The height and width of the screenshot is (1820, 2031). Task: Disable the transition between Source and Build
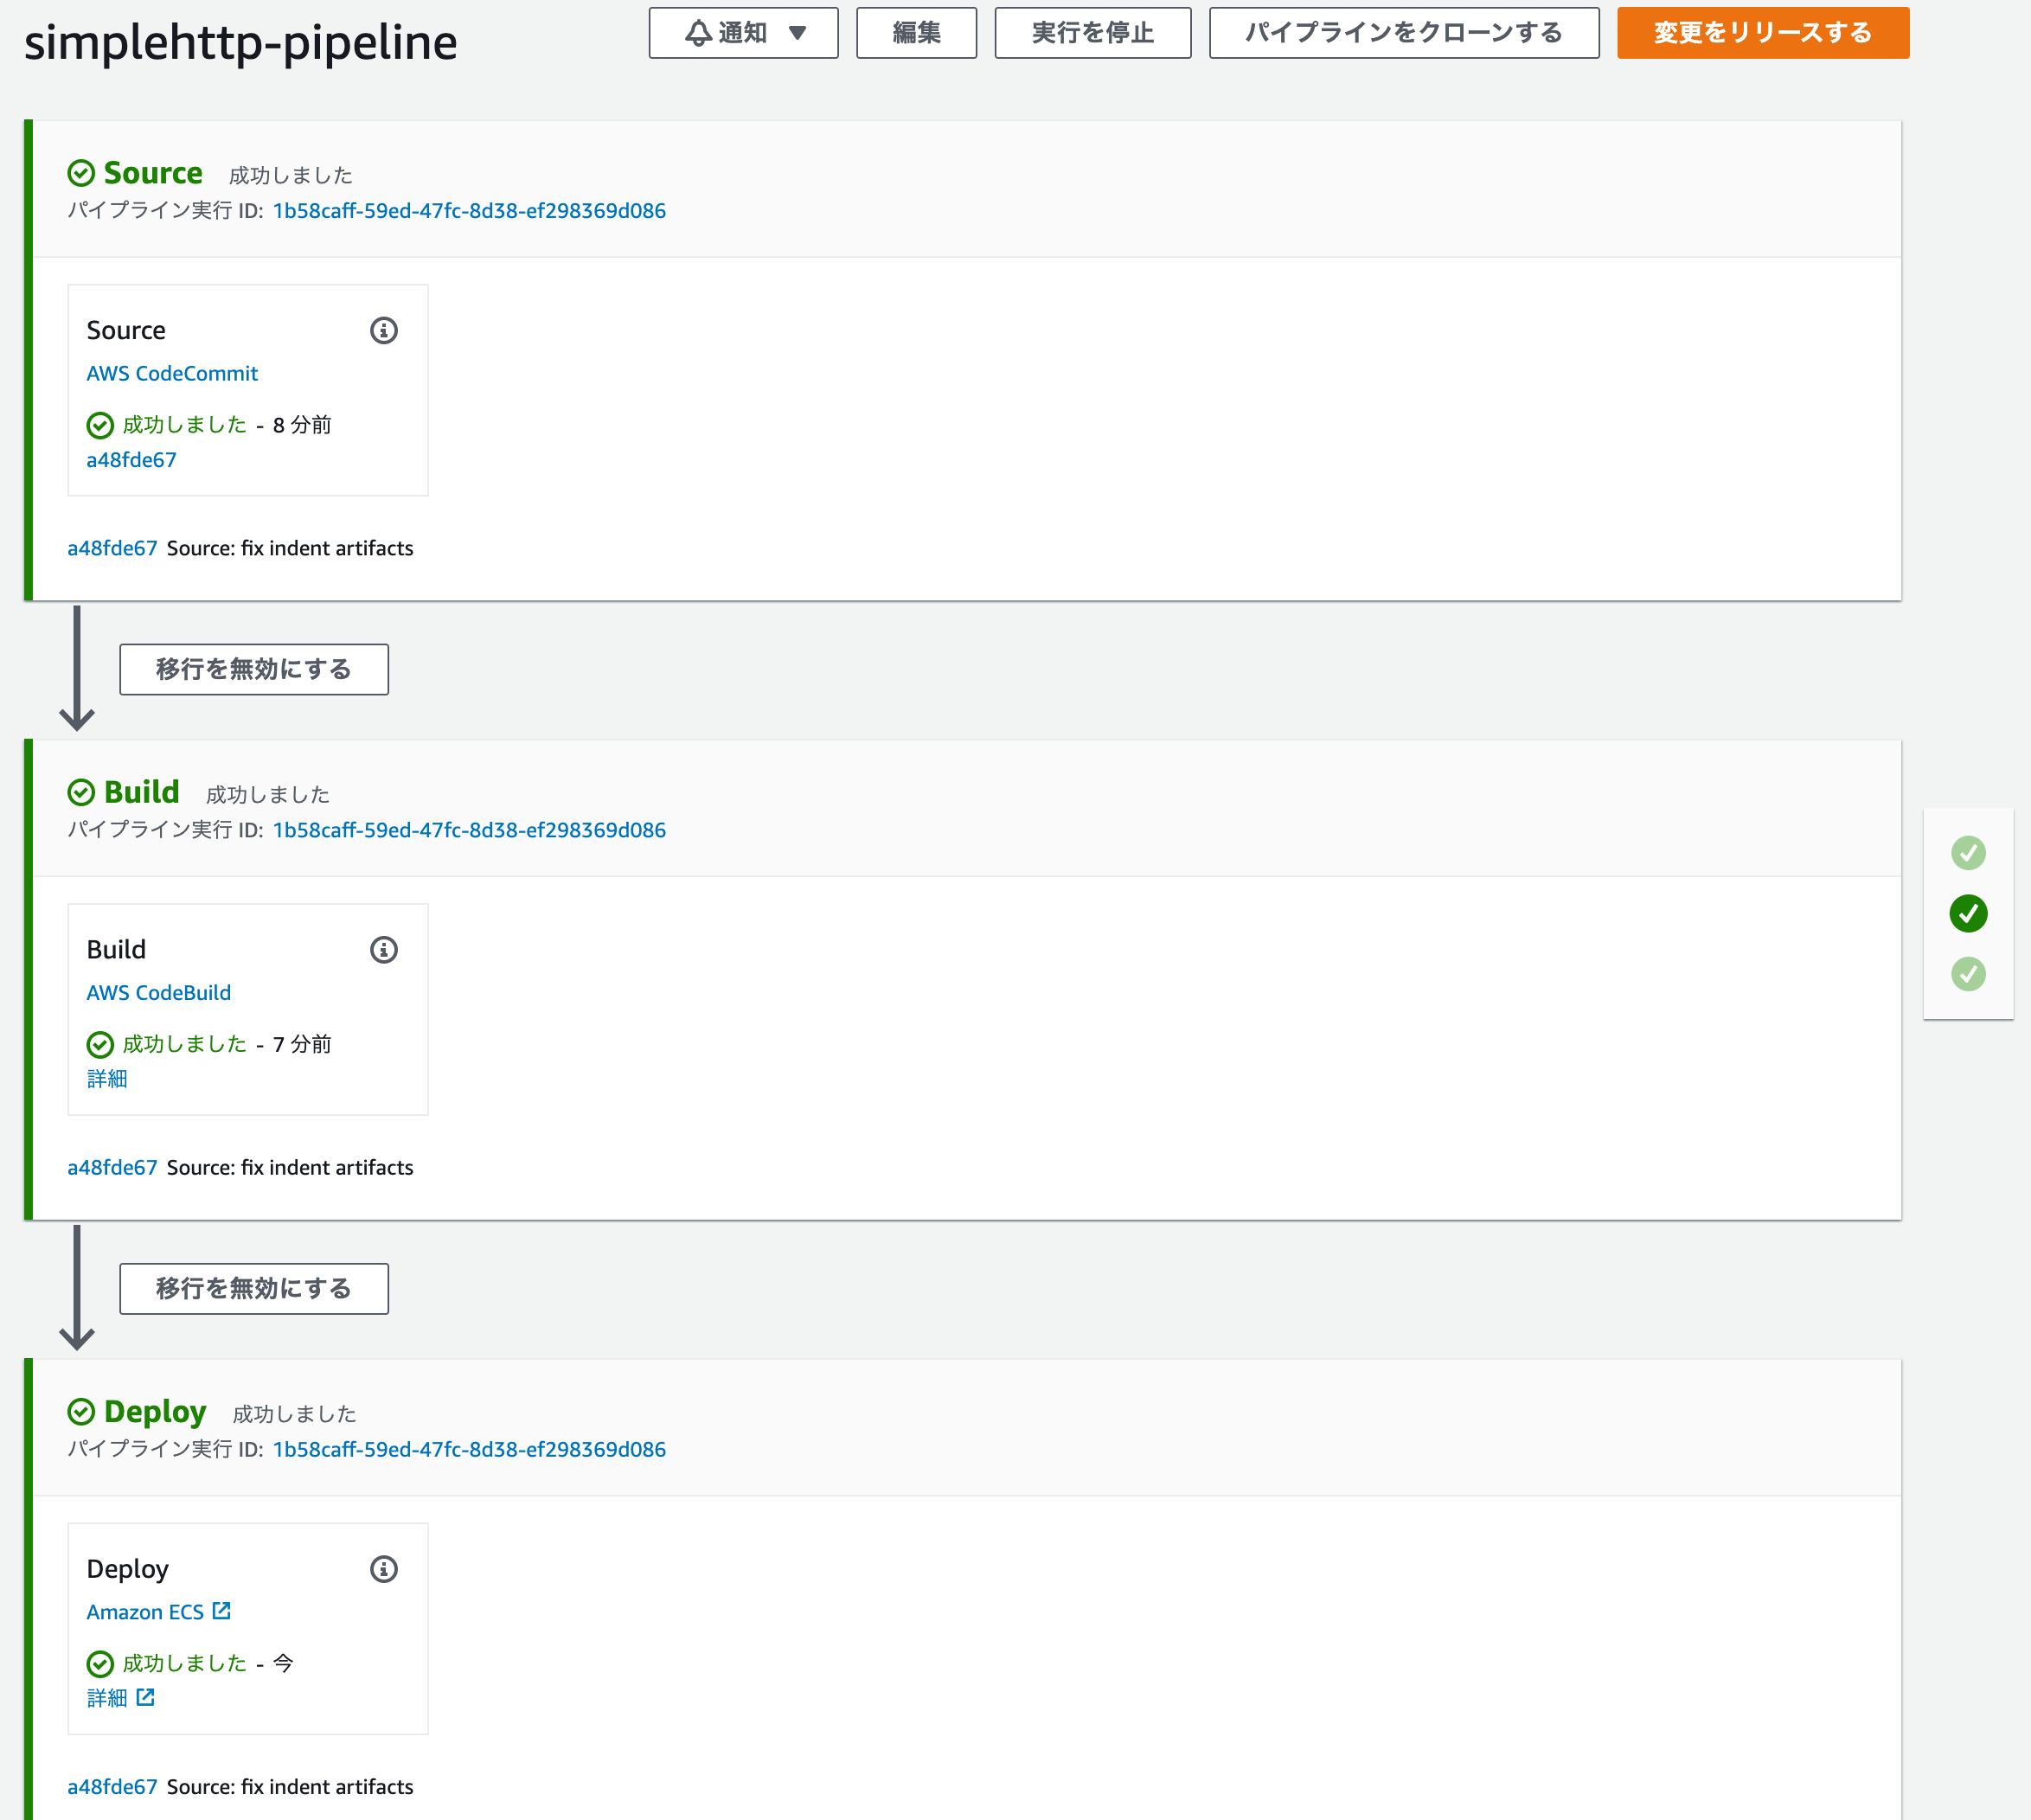[x=254, y=669]
